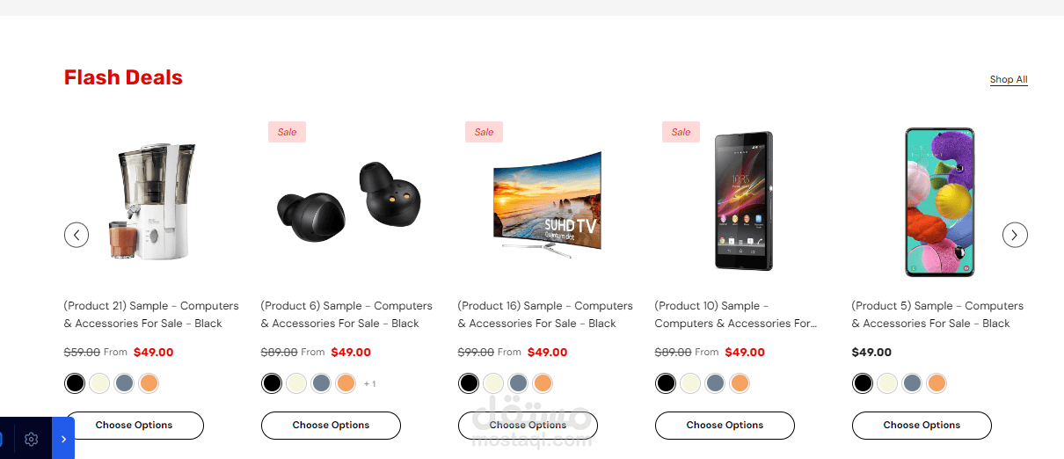Open the settings gear icon
The height and width of the screenshot is (459, 1064).
point(32,439)
